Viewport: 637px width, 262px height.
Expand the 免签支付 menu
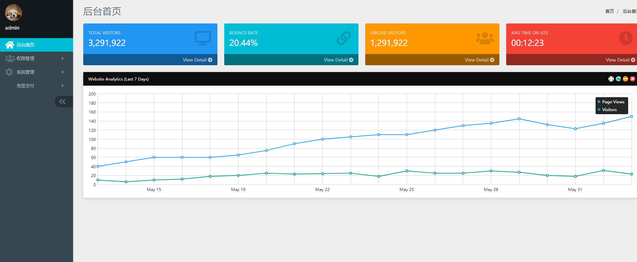[25, 86]
